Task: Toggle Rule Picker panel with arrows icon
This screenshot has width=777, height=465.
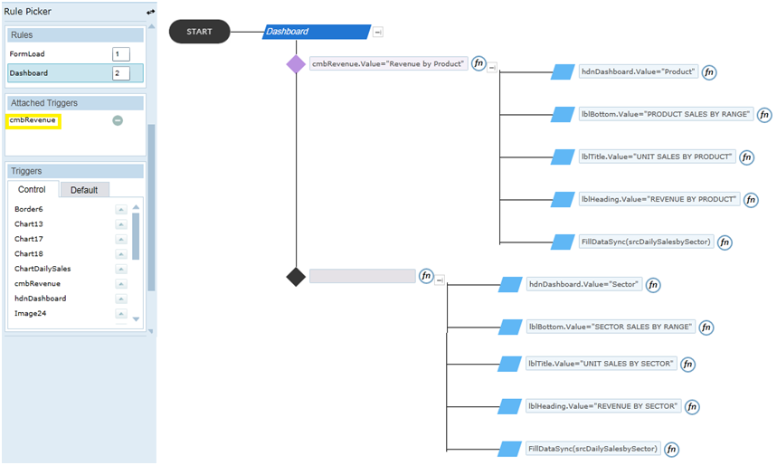Action: coord(150,12)
